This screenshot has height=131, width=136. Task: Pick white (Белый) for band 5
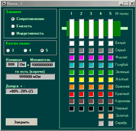coord(111,43)
